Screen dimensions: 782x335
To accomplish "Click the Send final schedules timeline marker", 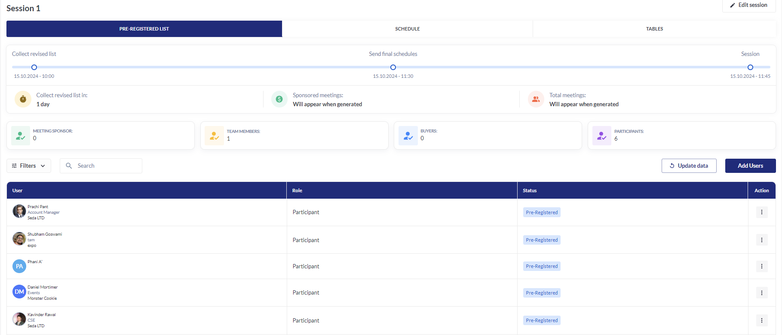I will tap(393, 68).
